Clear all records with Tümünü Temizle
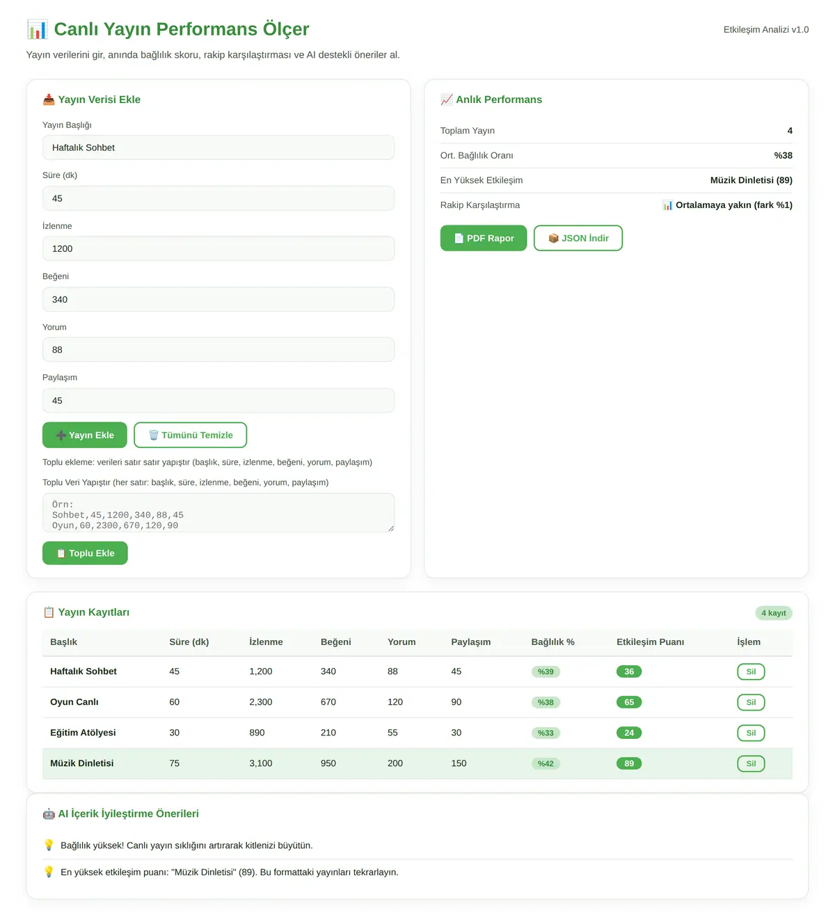This screenshot has height=915, width=835. pyautogui.click(x=191, y=435)
